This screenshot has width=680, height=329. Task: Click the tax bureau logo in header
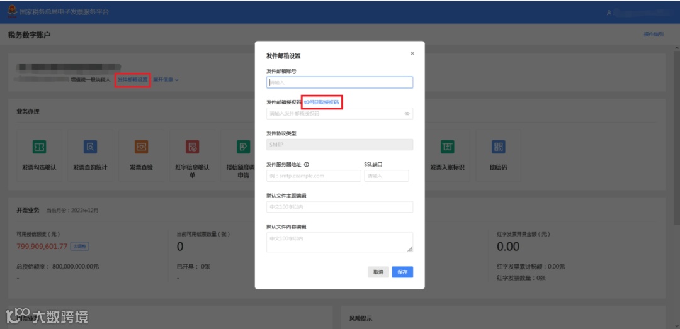[13, 12]
